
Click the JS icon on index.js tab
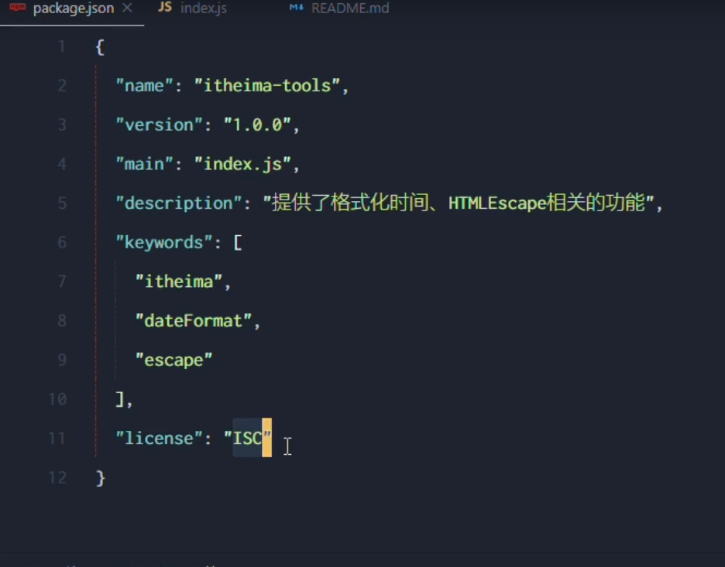click(165, 7)
